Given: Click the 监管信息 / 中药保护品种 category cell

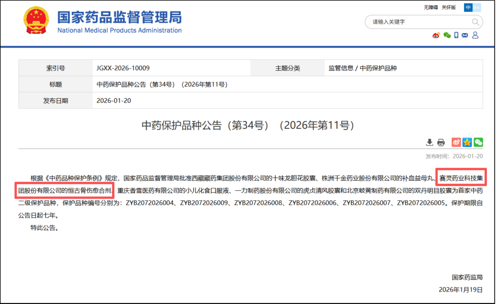Looking at the screenshot, I should click(x=363, y=68).
